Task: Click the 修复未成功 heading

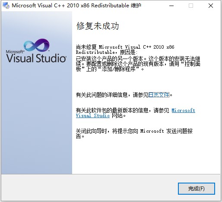Action: [x=98, y=26]
